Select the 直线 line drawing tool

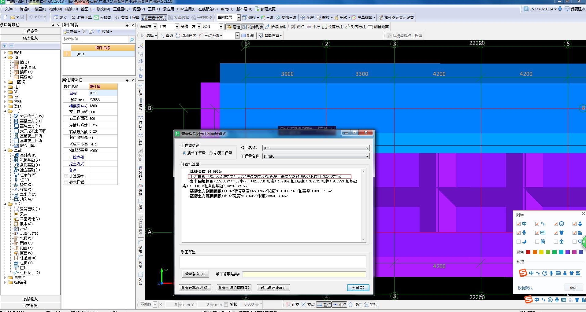click(167, 35)
